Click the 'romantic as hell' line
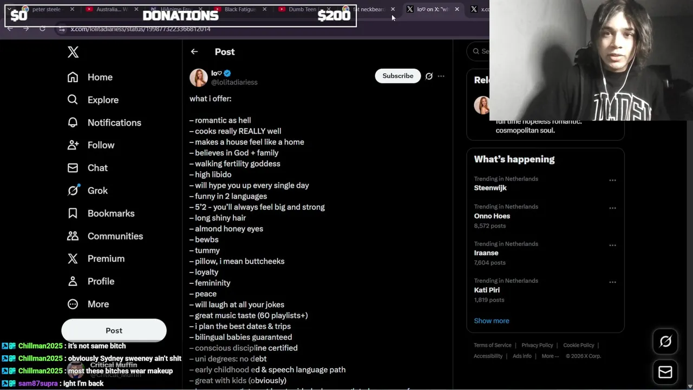The image size is (693, 390). 220,120
